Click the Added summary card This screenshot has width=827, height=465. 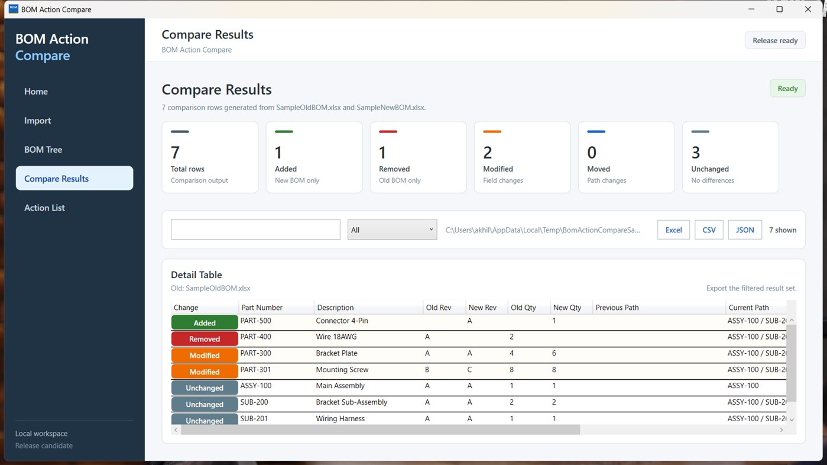314,157
